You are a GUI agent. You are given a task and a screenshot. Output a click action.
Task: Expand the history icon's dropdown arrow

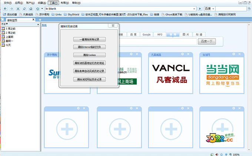(42, 9)
